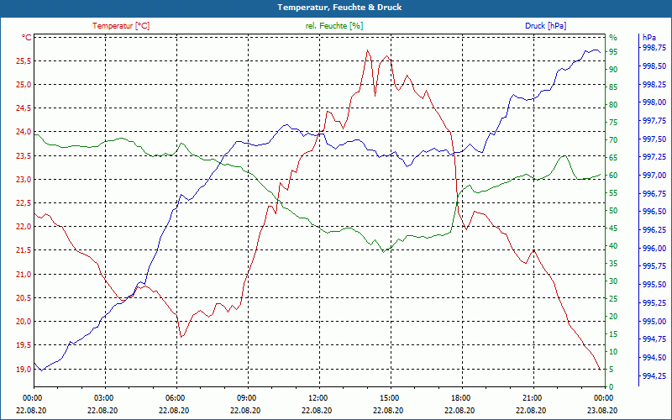
Task: Click the green '0' humidity label
Action: pyautogui.click(x=612, y=387)
